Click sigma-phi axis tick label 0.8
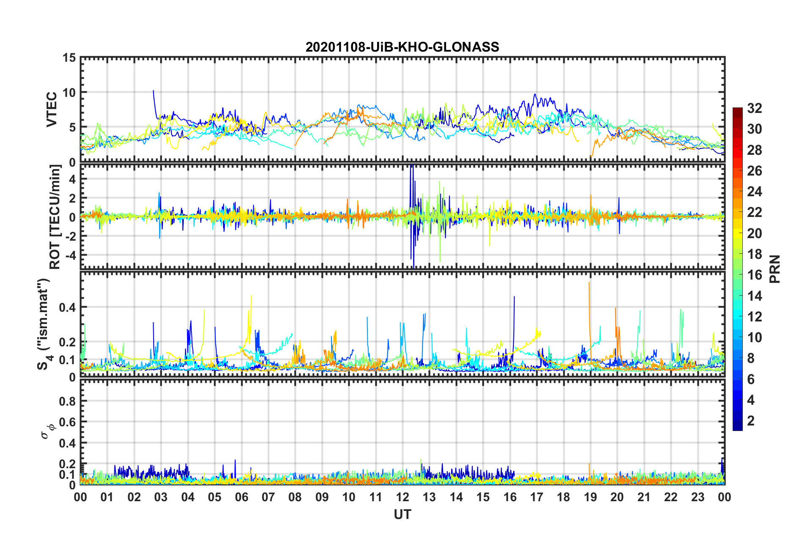The width and height of the screenshot is (805, 538). tap(67, 401)
